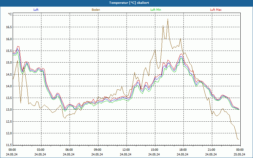Click the 13,5 y-axis value
This screenshot has height=158, width=253.
[x=9, y=98]
